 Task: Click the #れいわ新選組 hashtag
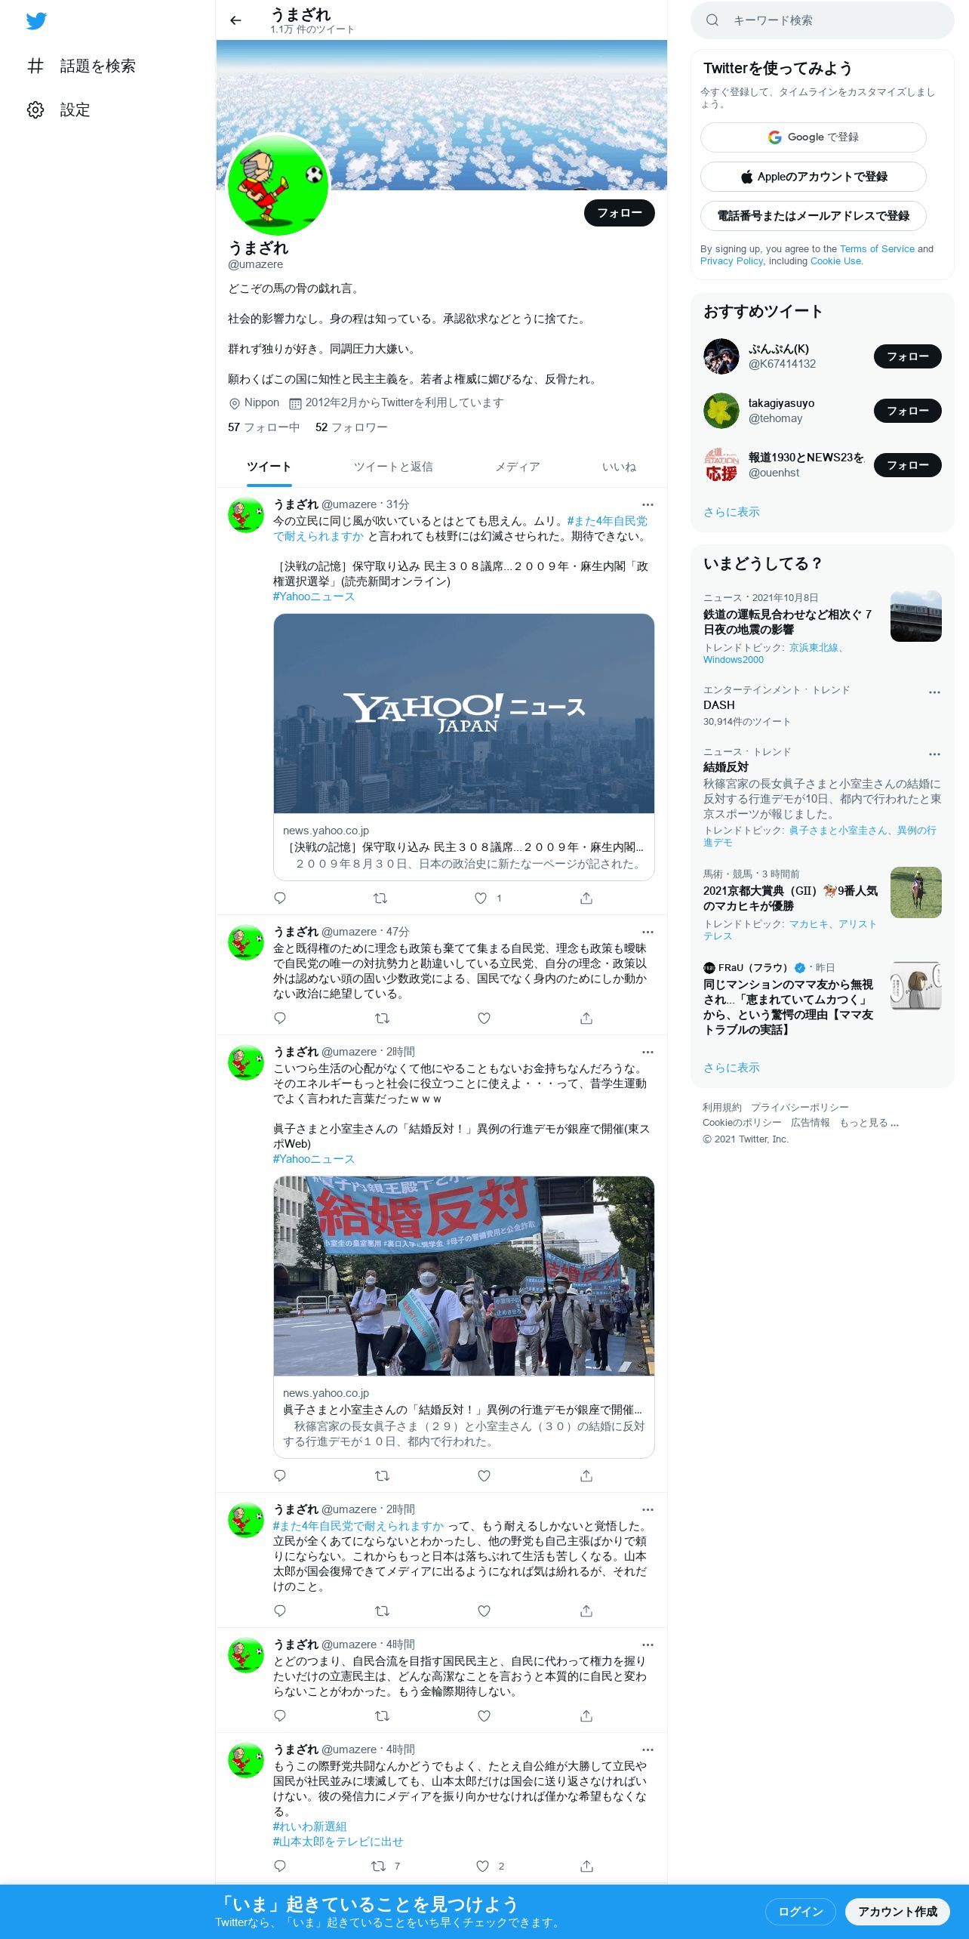[x=309, y=1826]
